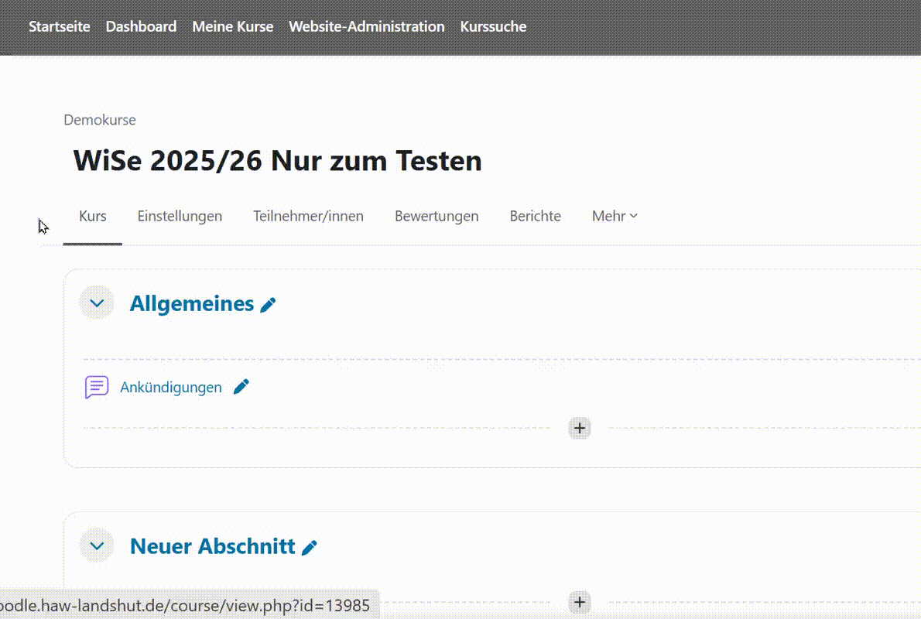Open the Teilnehmer/innen tab
This screenshot has width=921, height=619.
pyautogui.click(x=308, y=217)
